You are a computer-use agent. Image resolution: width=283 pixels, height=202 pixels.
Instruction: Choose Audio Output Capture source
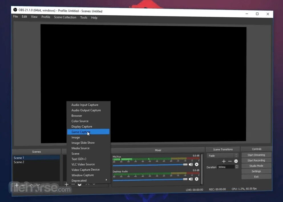[88, 110]
